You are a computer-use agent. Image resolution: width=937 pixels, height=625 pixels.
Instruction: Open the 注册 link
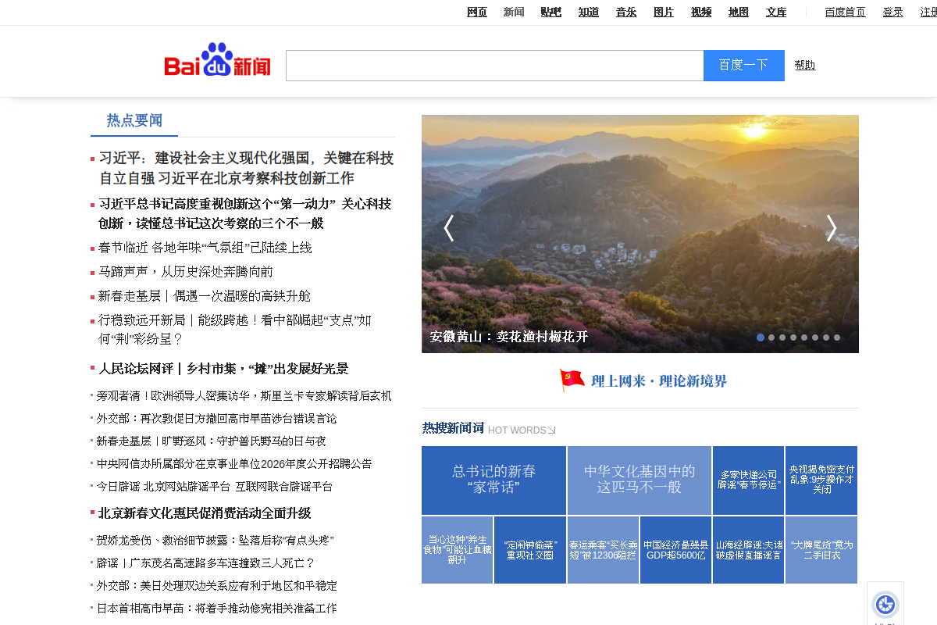point(929,12)
